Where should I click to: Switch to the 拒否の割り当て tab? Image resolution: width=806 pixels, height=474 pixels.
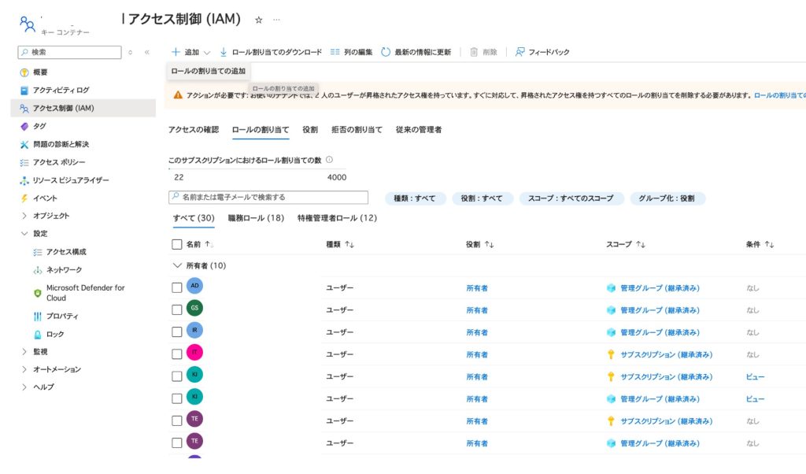357,129
